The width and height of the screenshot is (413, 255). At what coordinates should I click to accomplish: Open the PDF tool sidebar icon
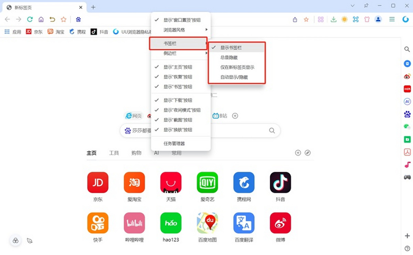pos(407,152)
